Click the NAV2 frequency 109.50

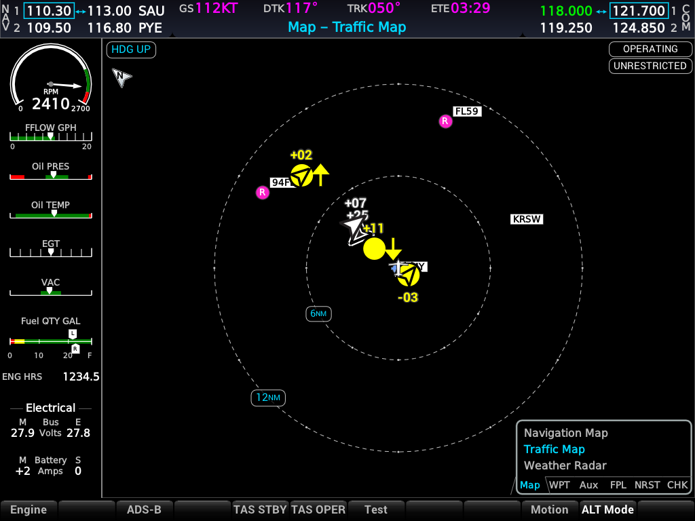[49, 28]
